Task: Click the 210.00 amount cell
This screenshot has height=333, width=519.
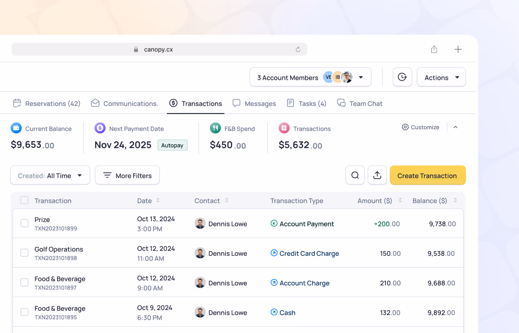Action: pos(390,283)
